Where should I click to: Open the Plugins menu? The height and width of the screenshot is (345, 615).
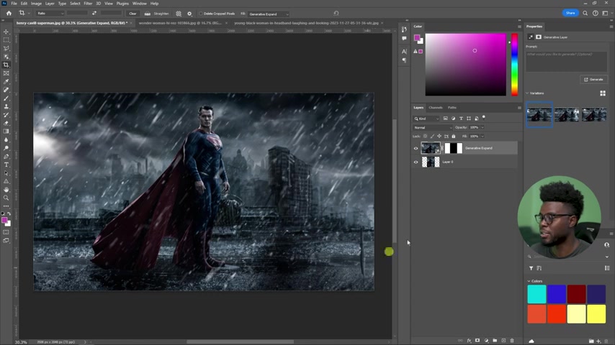click(122, 4)
